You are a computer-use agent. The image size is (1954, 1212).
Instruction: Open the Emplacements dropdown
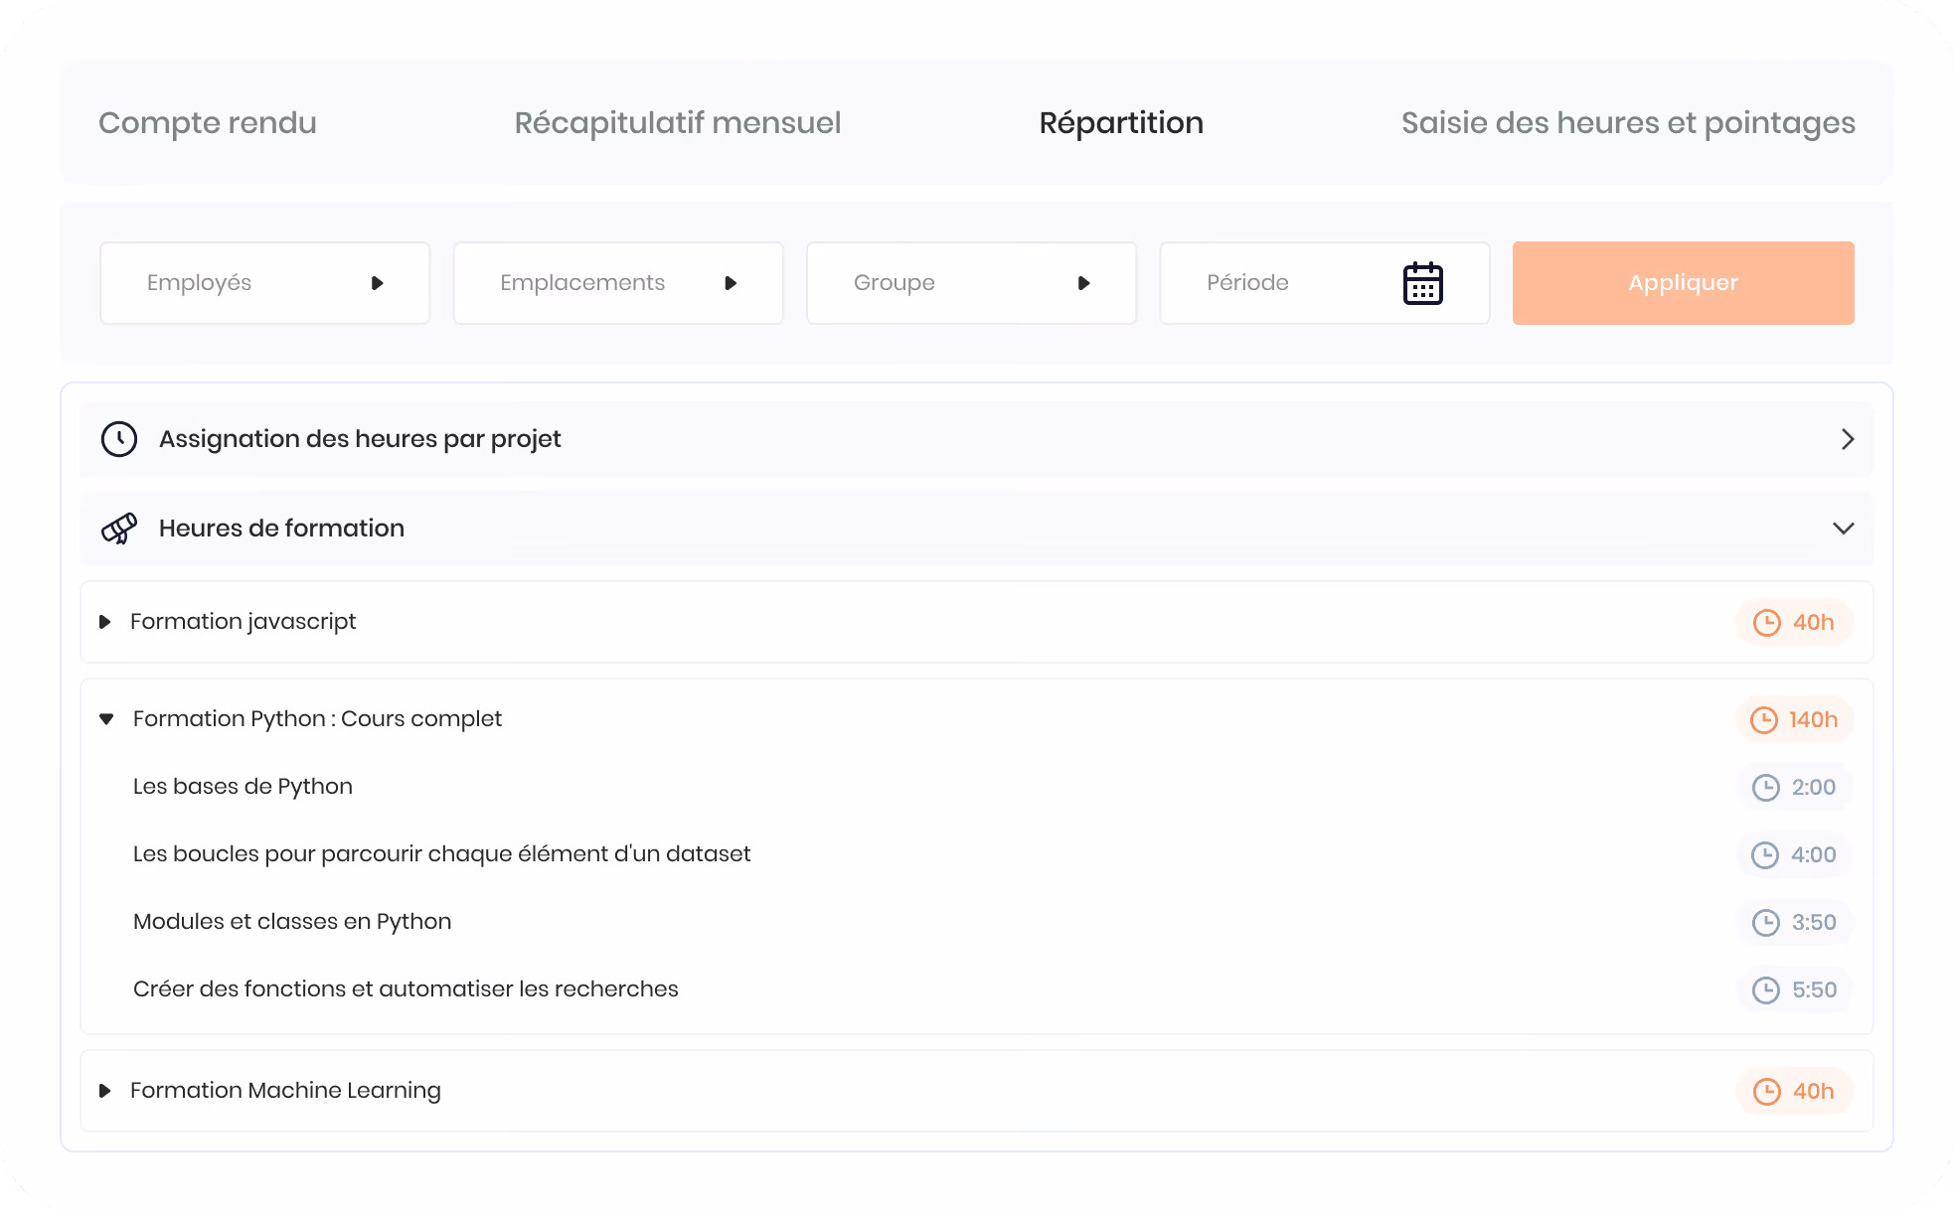[x=618, y=283]
